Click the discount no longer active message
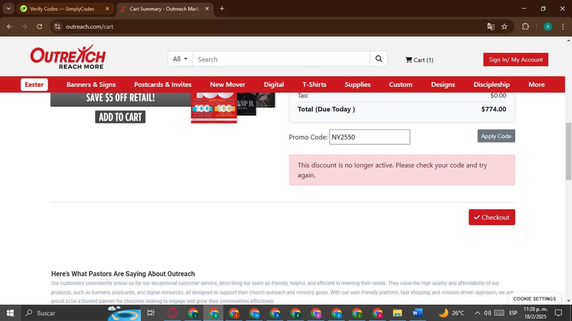This screenshot has height=321, width=572. (402, 170)
